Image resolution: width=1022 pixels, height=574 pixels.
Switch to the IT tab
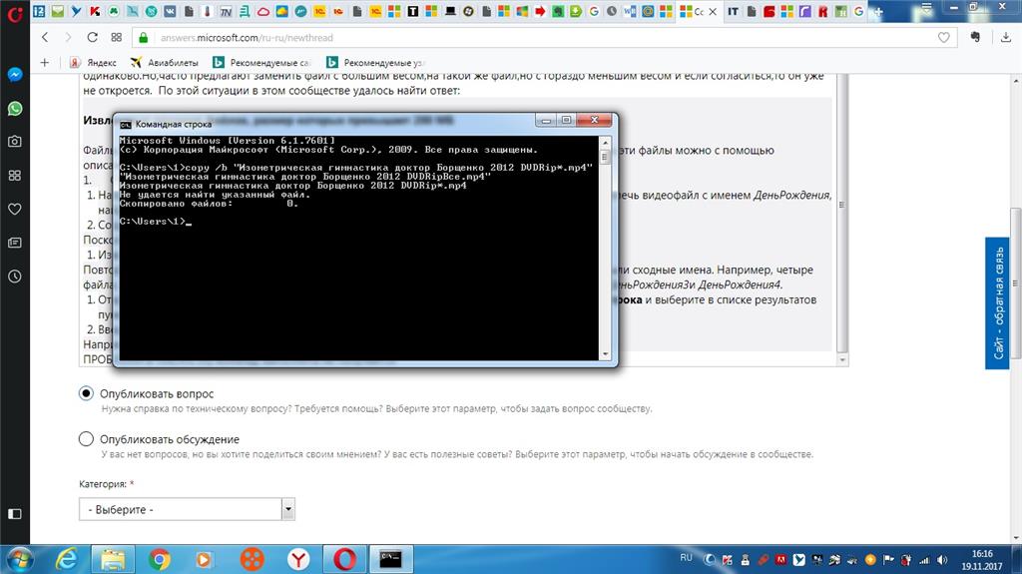click(734, 11)
